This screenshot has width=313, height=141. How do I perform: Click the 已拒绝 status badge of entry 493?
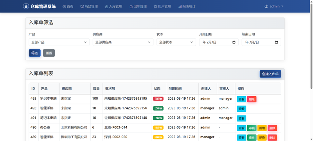[x=158, y=99]
